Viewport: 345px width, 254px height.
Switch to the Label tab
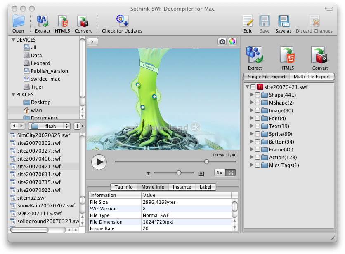(x=206, y=187)
